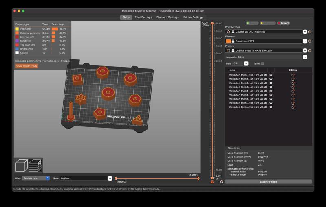Toggle eye visibility of last listed object
Viewport: 326px width, 207px height.
271,107
